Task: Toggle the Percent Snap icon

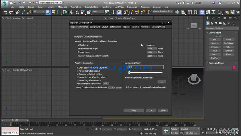Action: point(137,12)
